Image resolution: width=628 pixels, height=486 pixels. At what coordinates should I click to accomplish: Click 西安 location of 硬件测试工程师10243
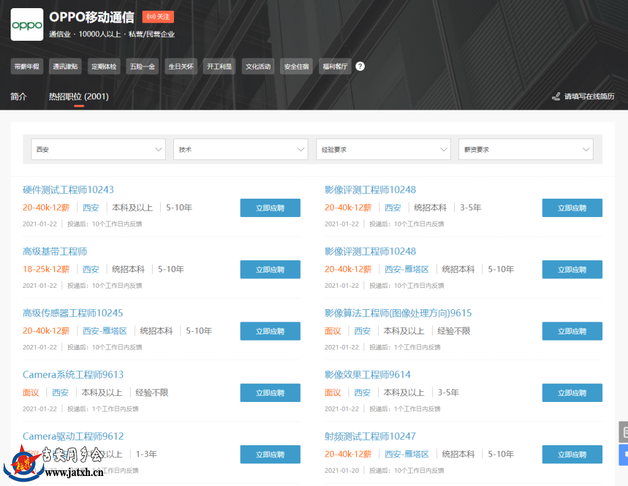(91, 208)
